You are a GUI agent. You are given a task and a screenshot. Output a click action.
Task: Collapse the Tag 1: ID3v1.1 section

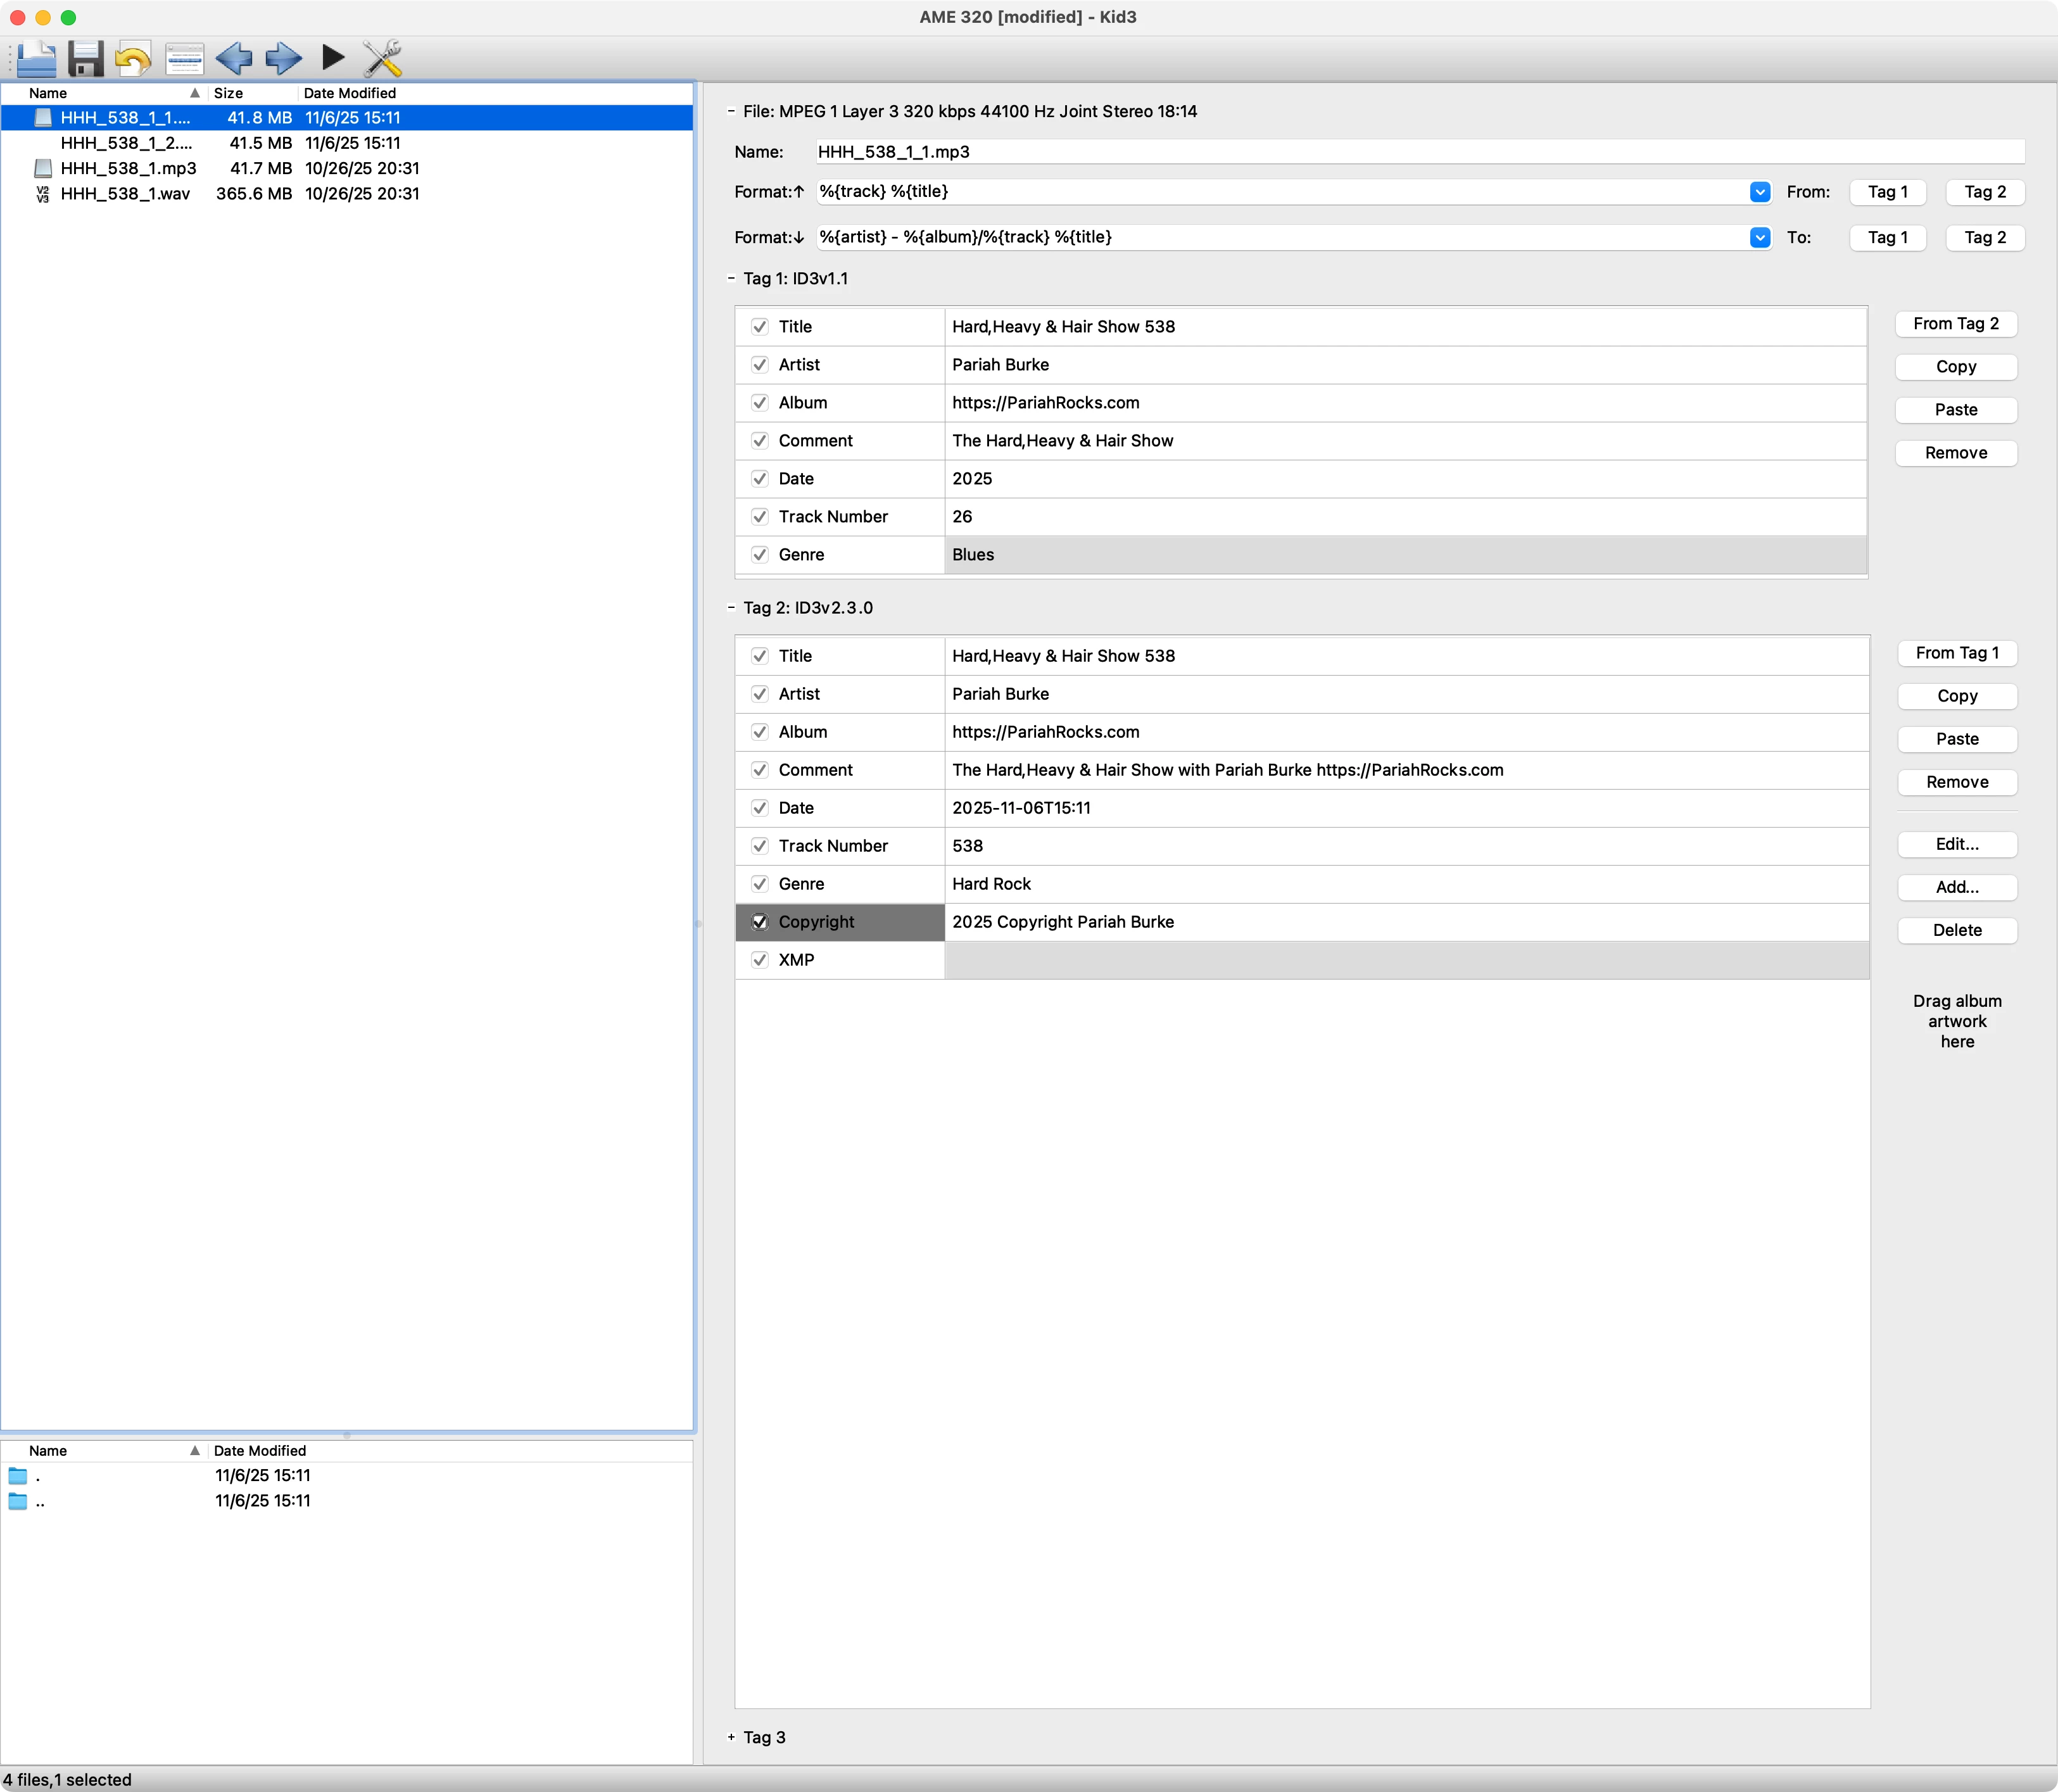point(731,279)
